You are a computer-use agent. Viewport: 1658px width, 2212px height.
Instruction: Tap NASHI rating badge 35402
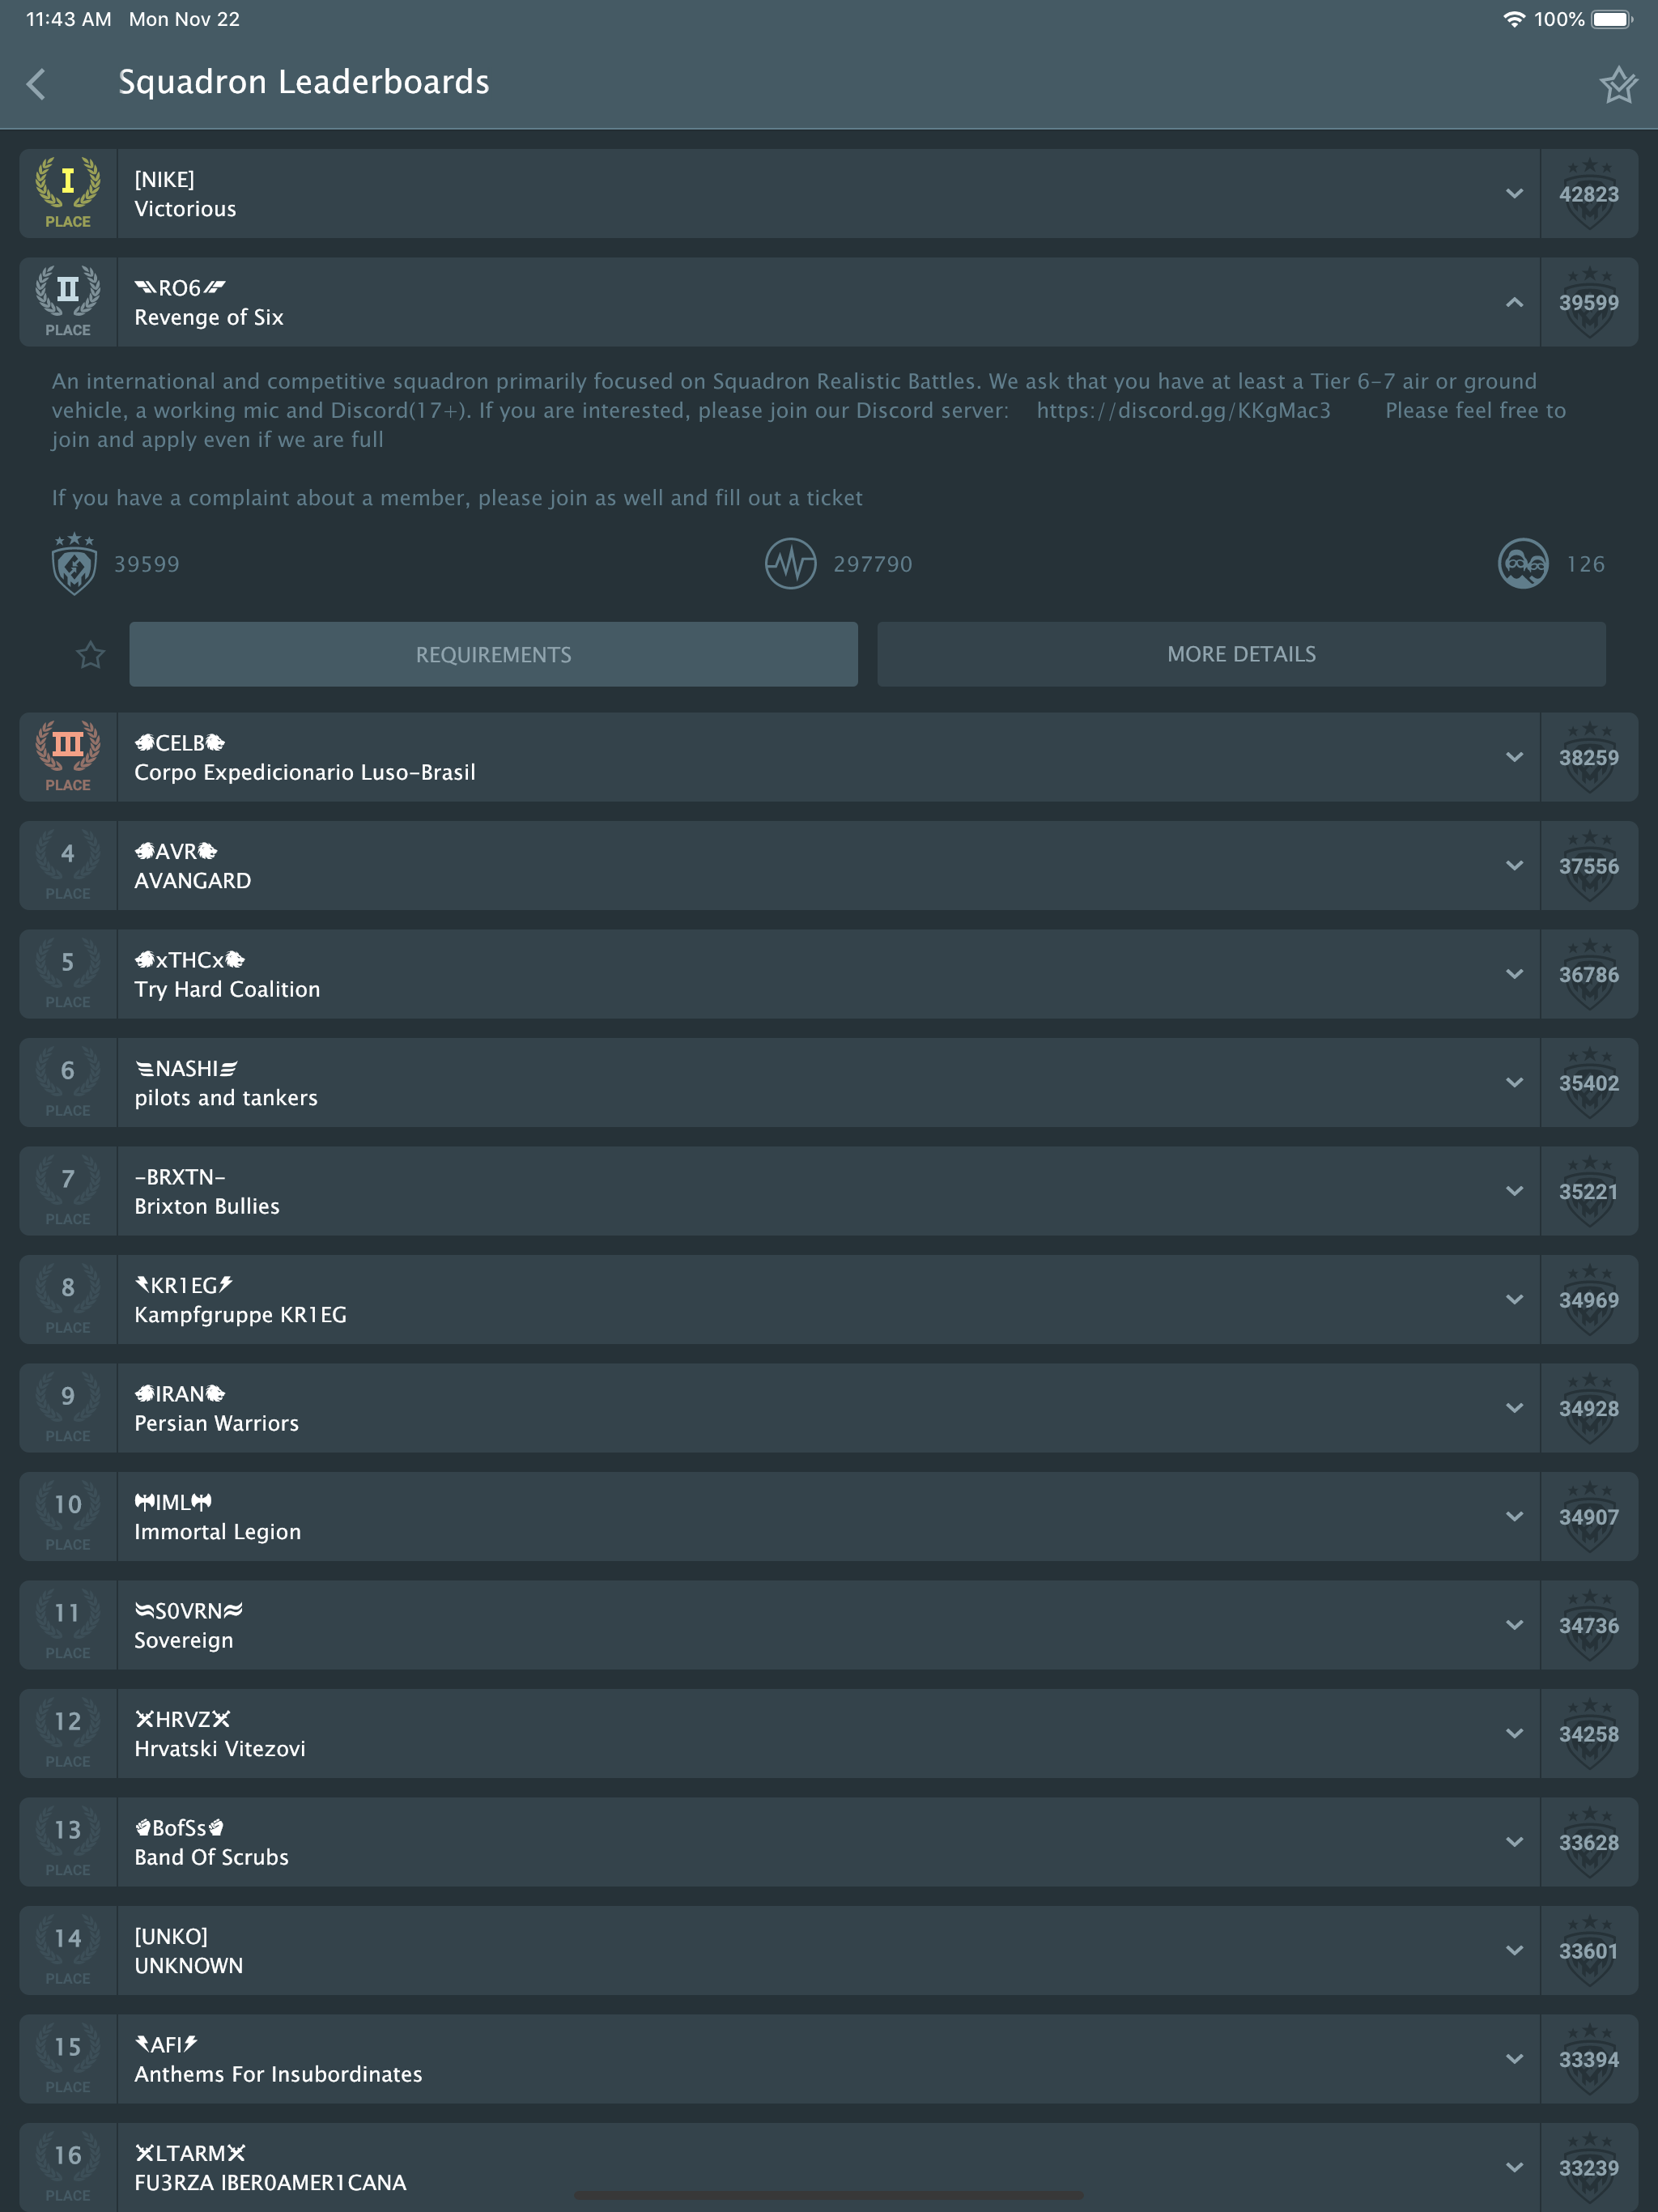pyautogui.click(x=1589, y=1083)
